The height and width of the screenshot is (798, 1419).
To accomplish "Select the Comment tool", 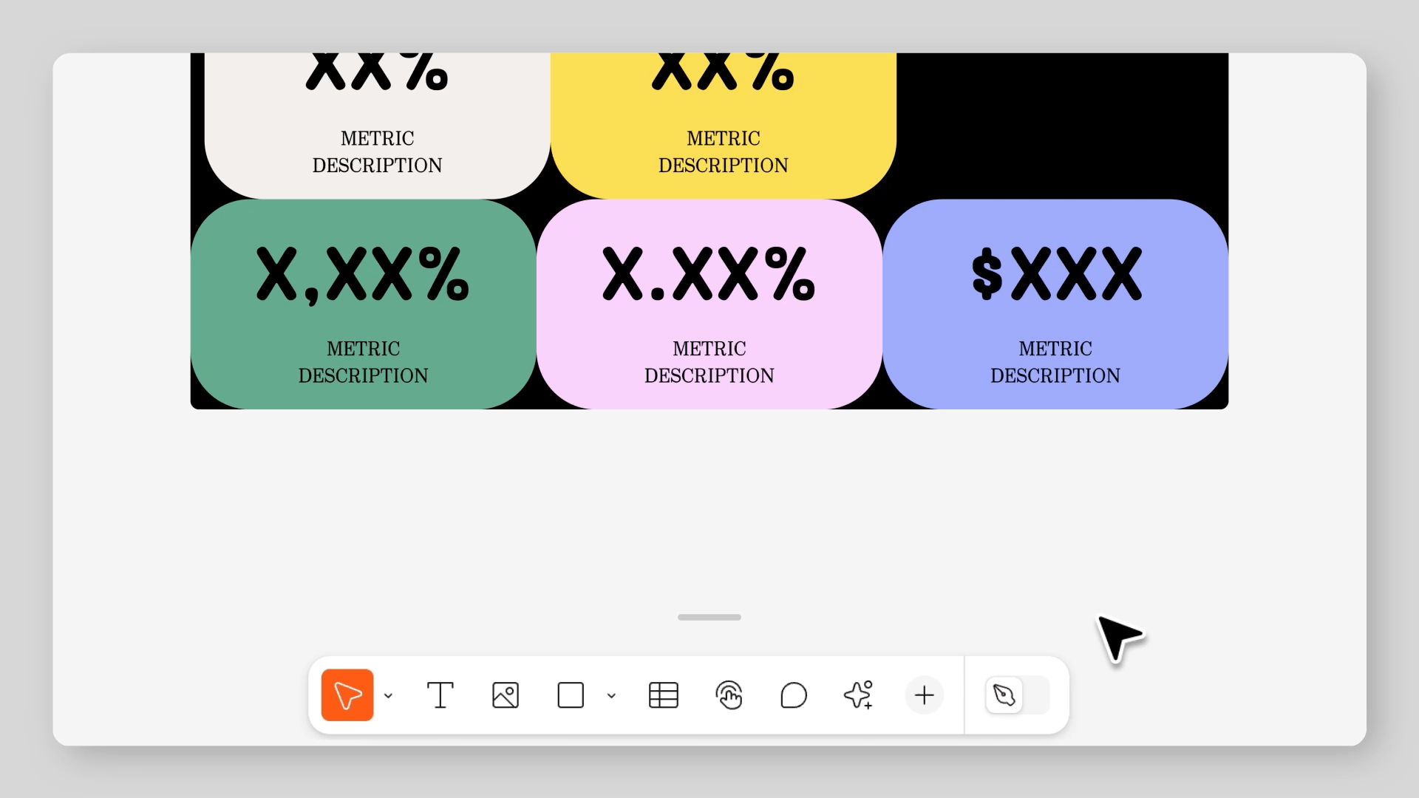I will pyautogui.click(x=793, y=695).
